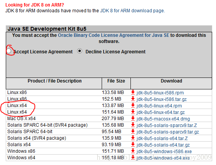Click the Looking for JDK 8 on ARM heading
The height and width of the screenshot is (165, 216).
click(35, 5)
